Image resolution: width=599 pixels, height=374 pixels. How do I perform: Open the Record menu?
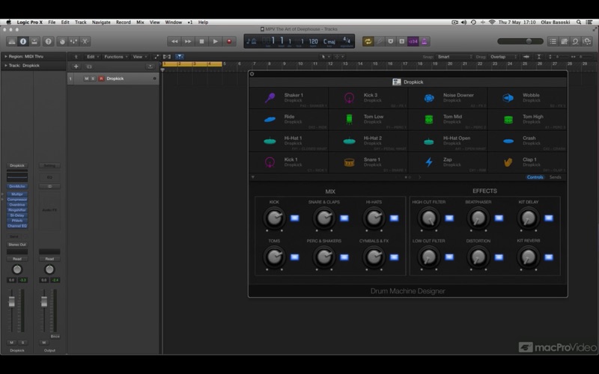(x=124, y=22)
